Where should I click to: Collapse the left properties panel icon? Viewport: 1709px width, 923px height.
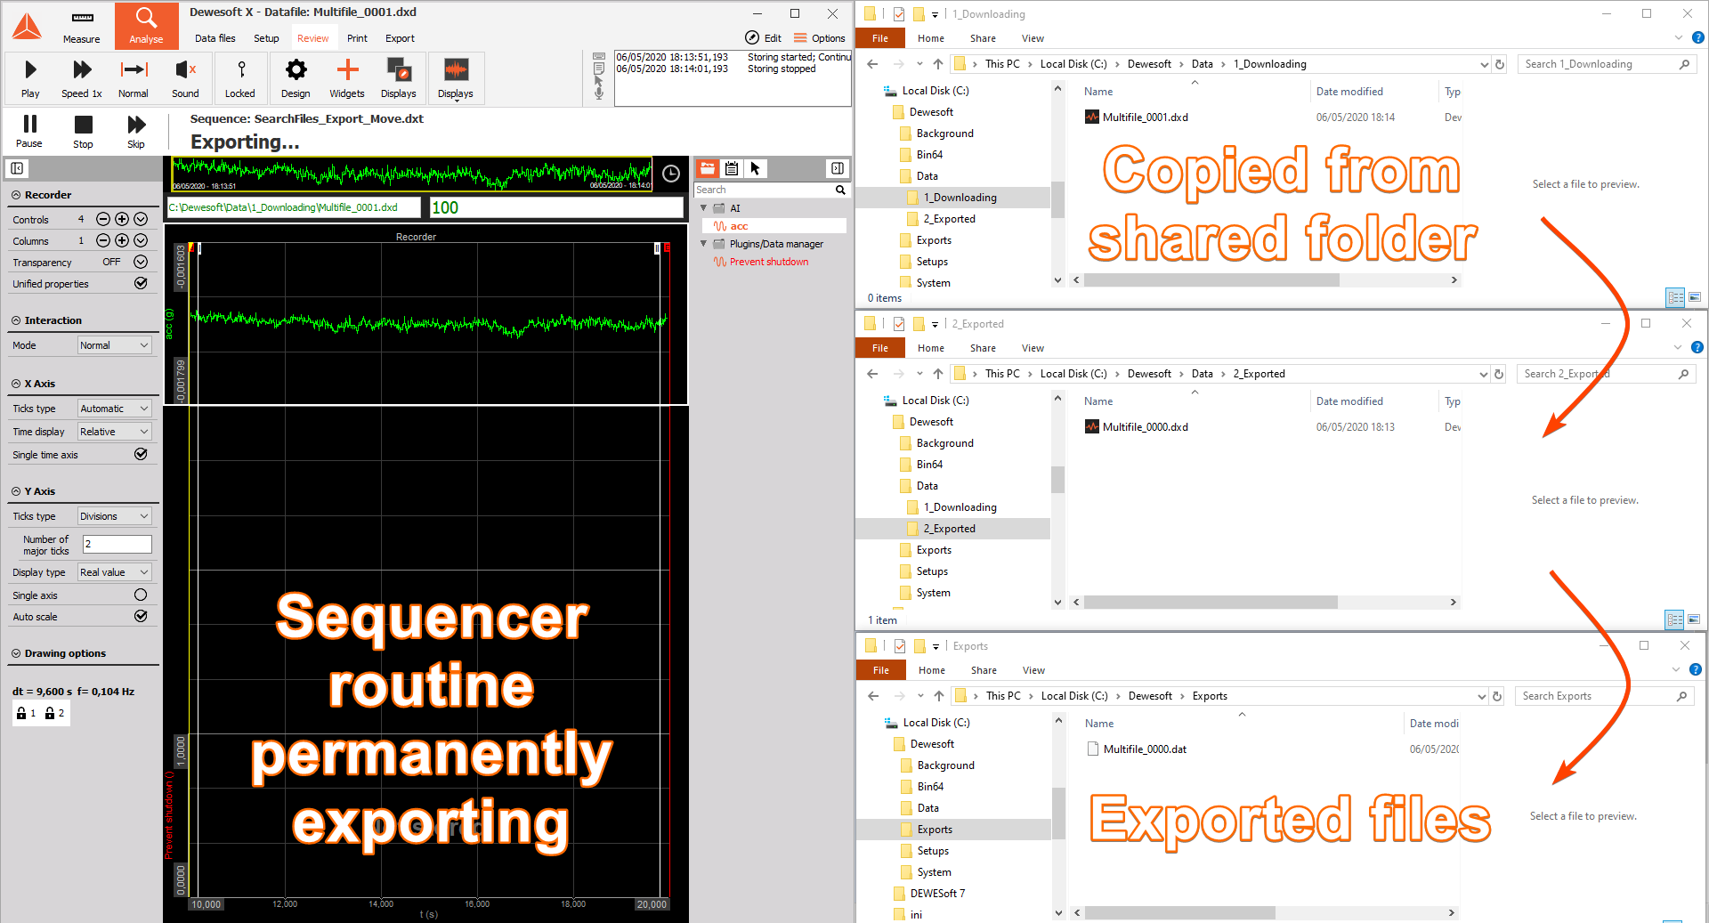point(17,168)
